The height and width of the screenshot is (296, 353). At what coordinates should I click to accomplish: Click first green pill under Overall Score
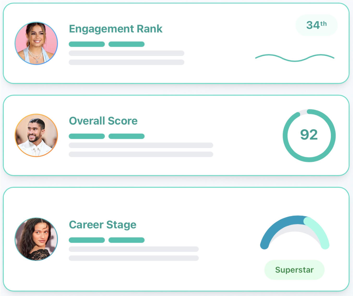(87, 136)
